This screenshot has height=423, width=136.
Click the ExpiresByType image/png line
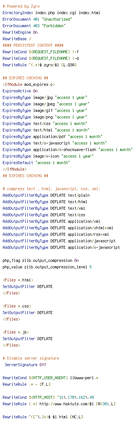[x=45, y=117]
